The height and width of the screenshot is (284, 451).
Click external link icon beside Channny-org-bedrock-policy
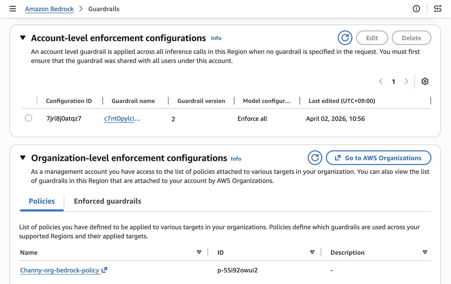coord(104,270)
